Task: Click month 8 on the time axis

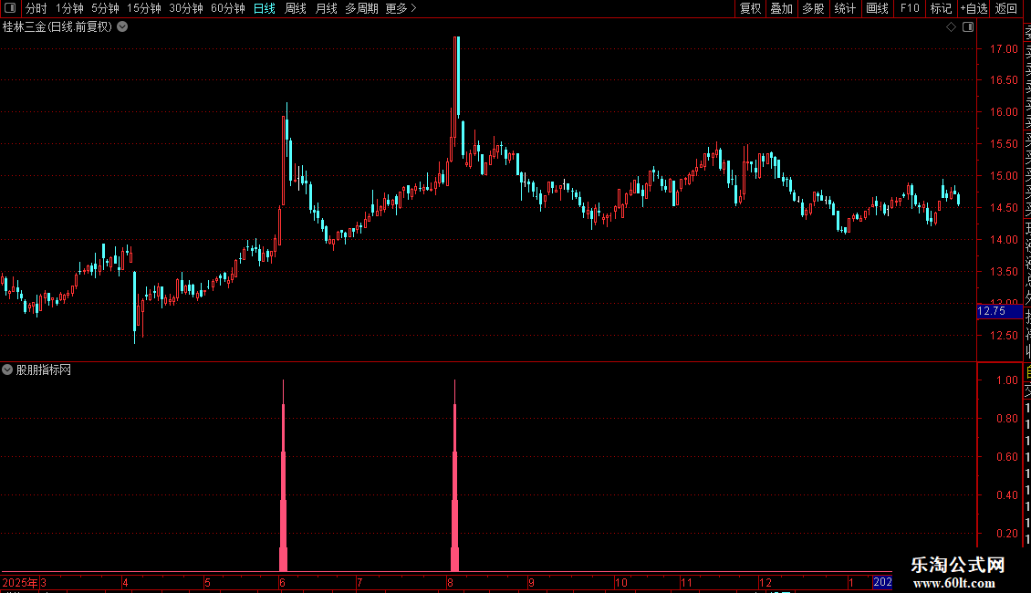Action: 450,582
